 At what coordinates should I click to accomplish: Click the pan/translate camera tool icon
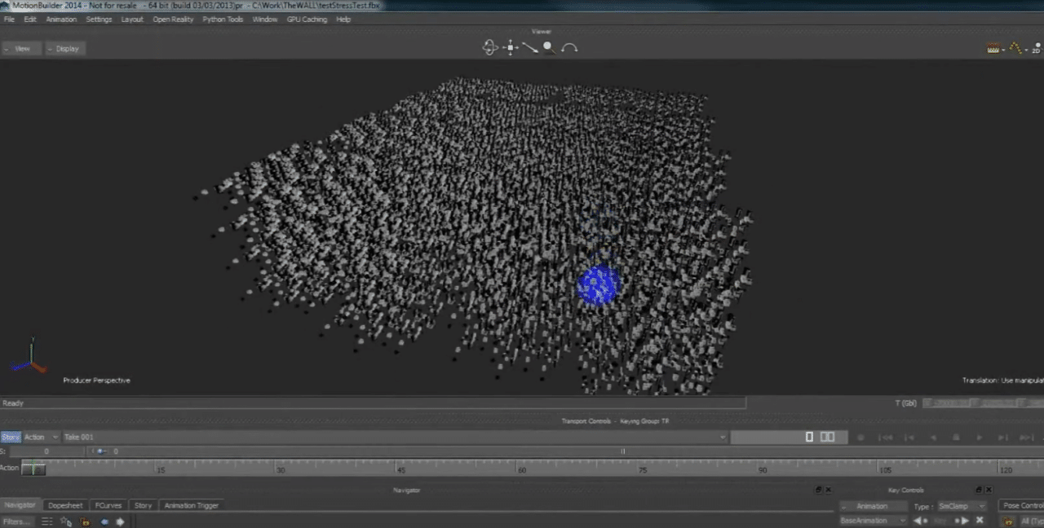(511, 47)
